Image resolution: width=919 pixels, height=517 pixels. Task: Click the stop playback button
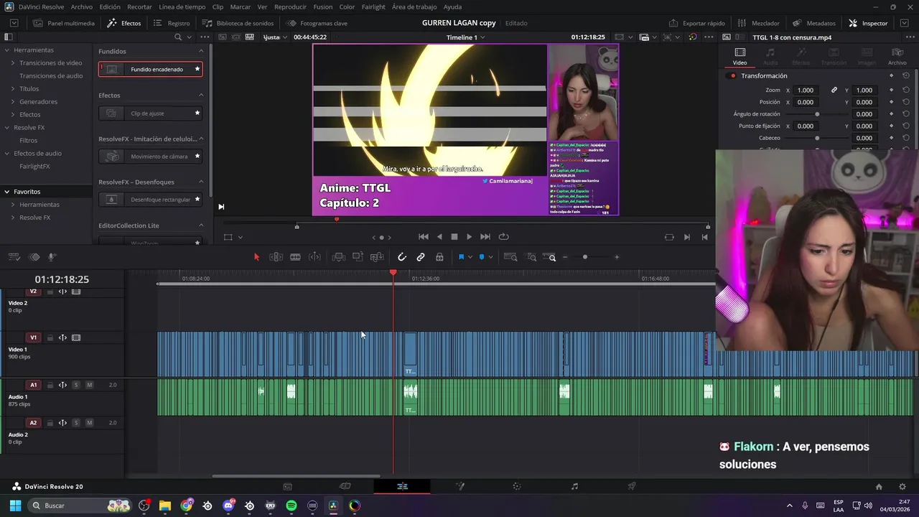(454, 237)
